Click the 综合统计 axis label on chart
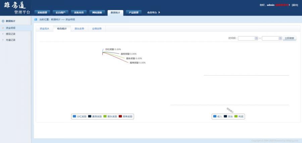The image size is (302, 143). (230, 110)
